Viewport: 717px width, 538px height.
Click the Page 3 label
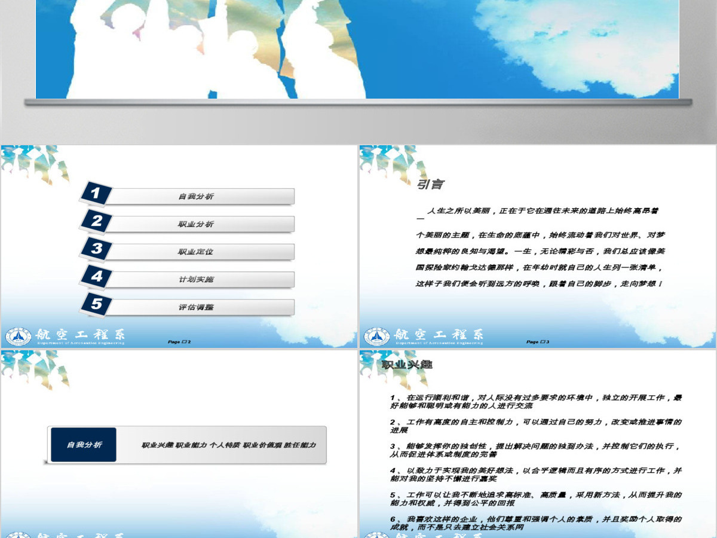538,342
